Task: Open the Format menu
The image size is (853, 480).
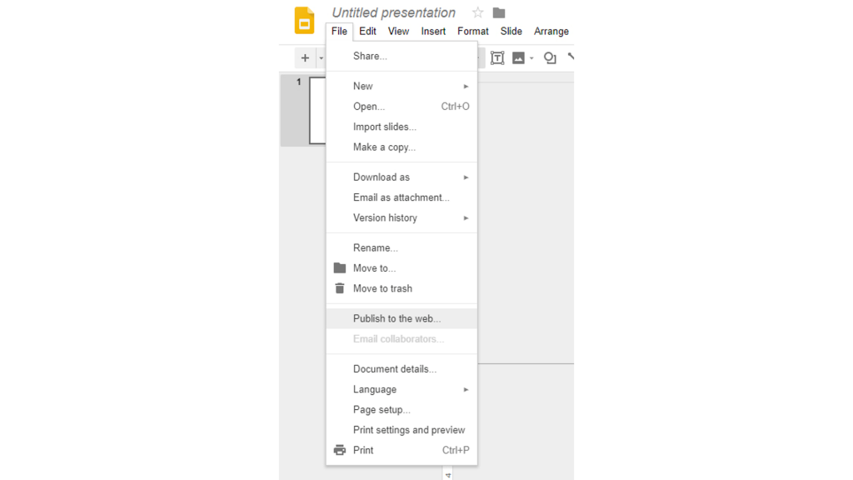Action: pyautogui.click(x=472, y=31)
